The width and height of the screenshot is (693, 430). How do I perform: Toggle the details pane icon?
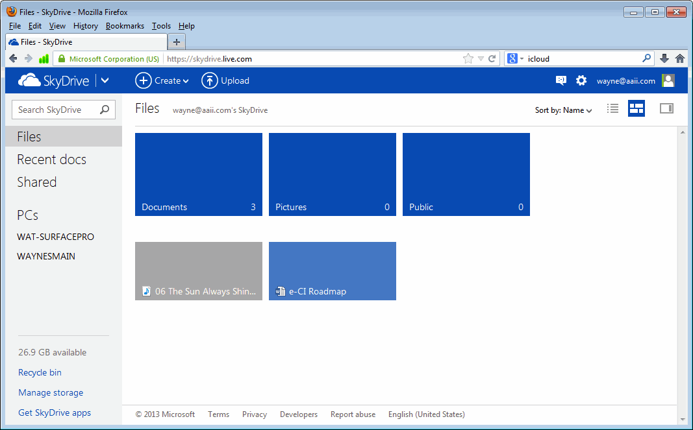(666, 108)
